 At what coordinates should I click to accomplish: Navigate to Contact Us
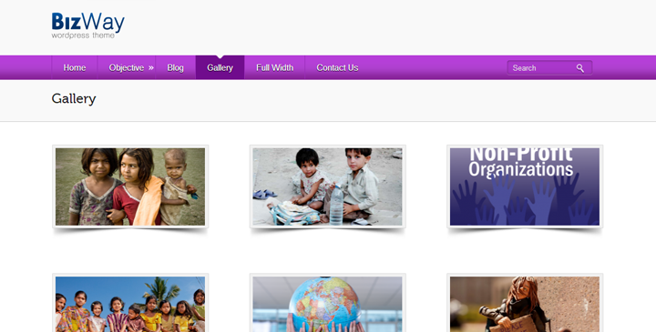[x=337, y=67]
